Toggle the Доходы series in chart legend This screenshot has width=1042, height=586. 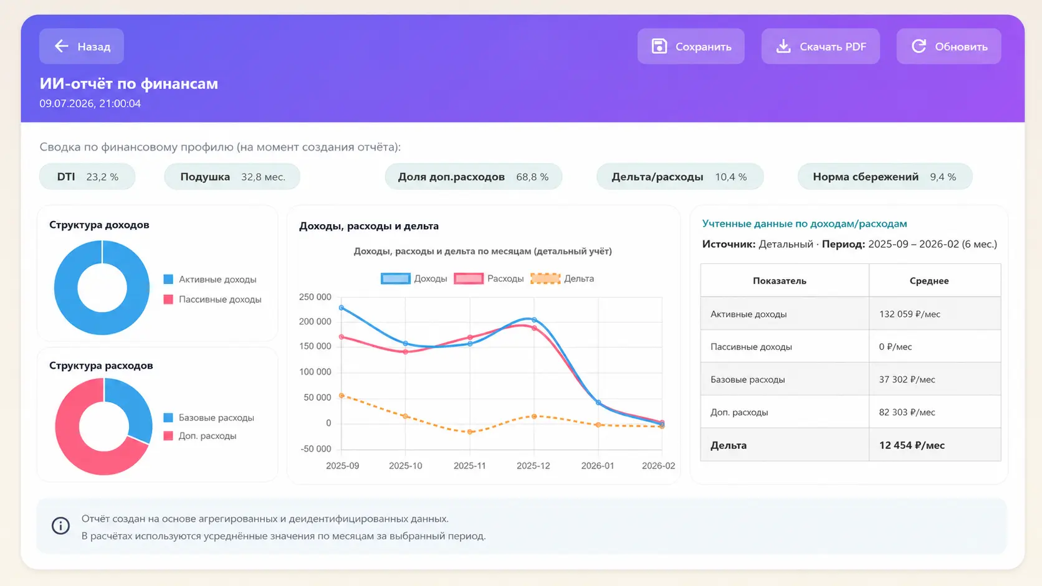[414, 278]
